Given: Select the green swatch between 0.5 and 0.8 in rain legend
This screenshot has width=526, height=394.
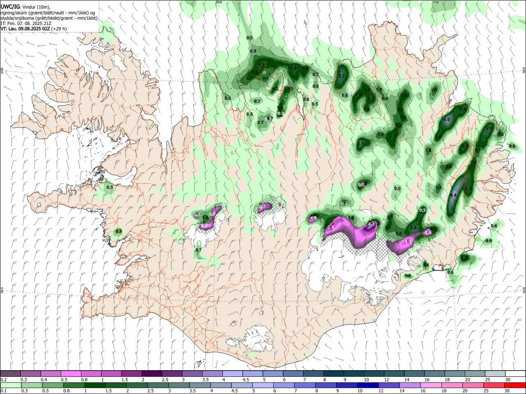Looking at the screenshot, I should pyautogui.click(x=52, y=385).
